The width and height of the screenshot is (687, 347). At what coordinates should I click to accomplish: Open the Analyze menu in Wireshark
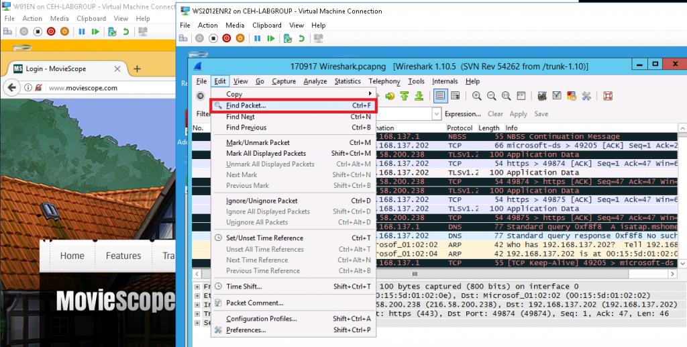315,81
